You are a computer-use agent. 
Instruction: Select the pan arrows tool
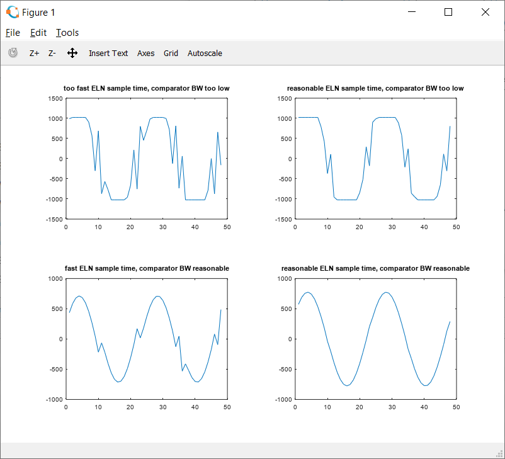[72, 54]
